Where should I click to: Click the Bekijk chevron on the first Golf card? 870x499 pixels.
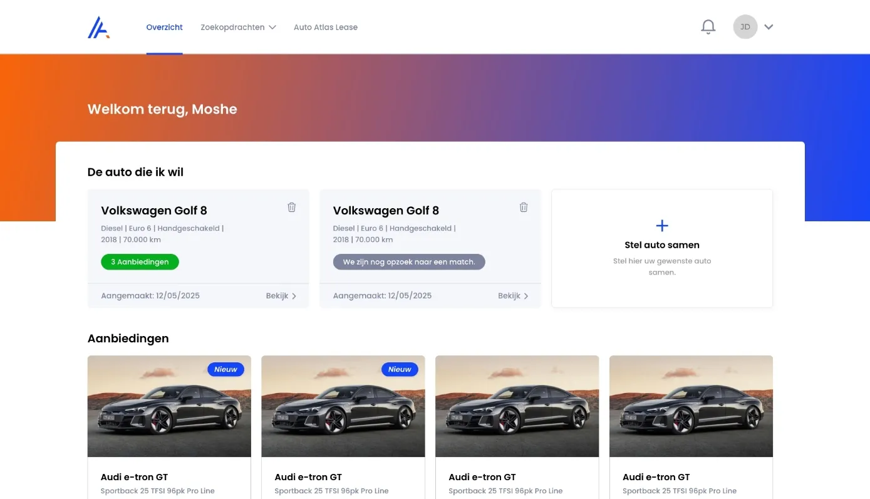click(294, 295)
